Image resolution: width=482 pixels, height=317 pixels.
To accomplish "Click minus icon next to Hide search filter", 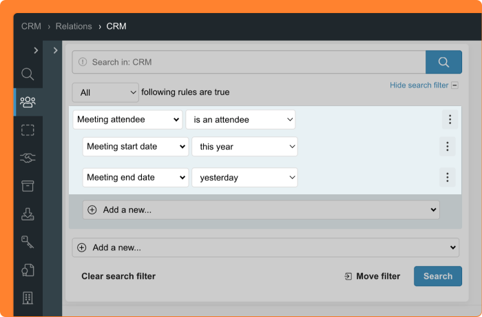I will click(455, 85).
